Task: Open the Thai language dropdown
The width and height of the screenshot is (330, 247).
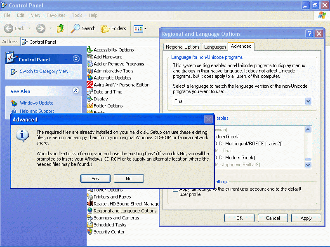Action: (308, 101)
